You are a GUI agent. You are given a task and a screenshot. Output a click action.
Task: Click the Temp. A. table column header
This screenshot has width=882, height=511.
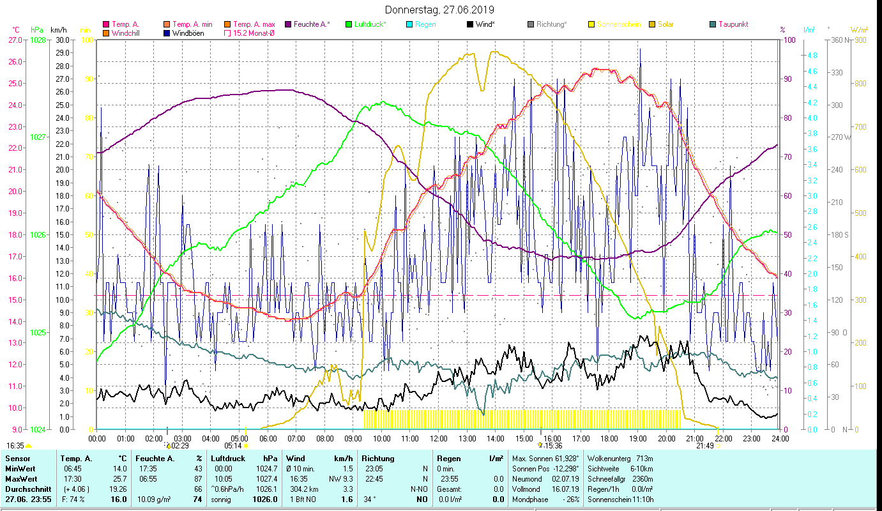click(76, 459)
